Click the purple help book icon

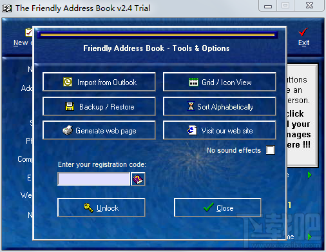pos(138,179)
